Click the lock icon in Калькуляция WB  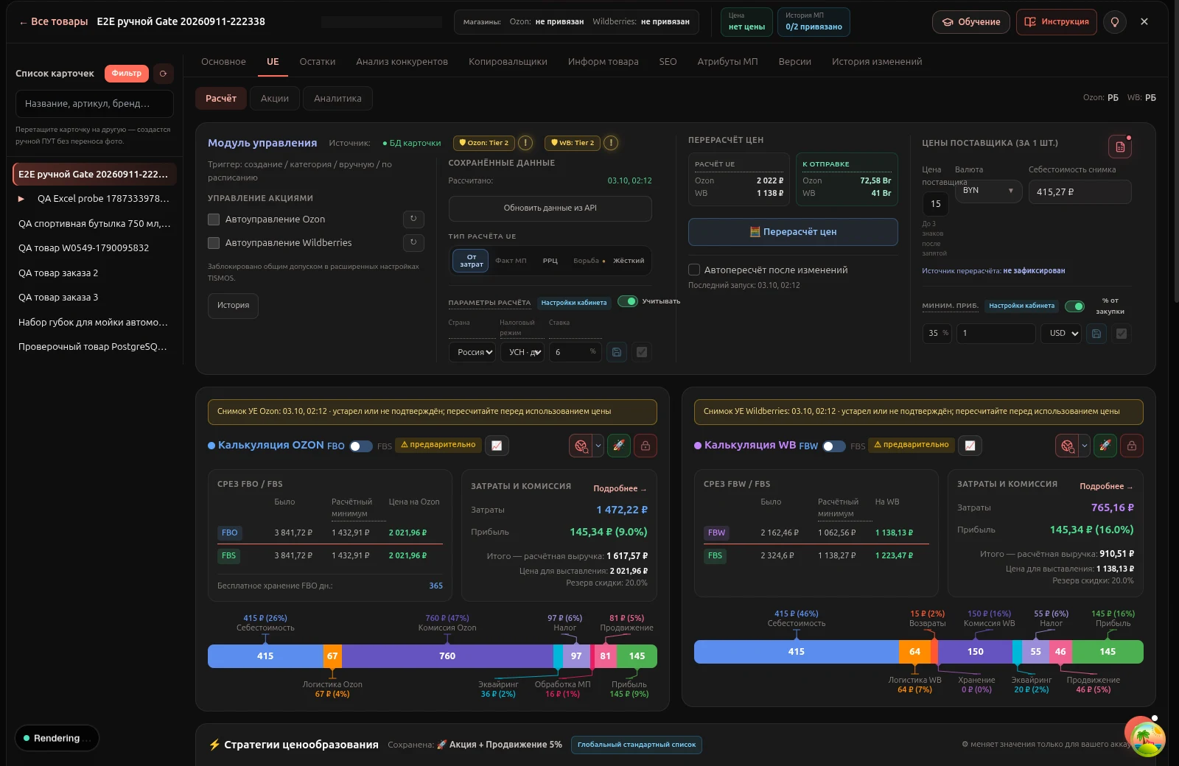(x=1132, y=446)
